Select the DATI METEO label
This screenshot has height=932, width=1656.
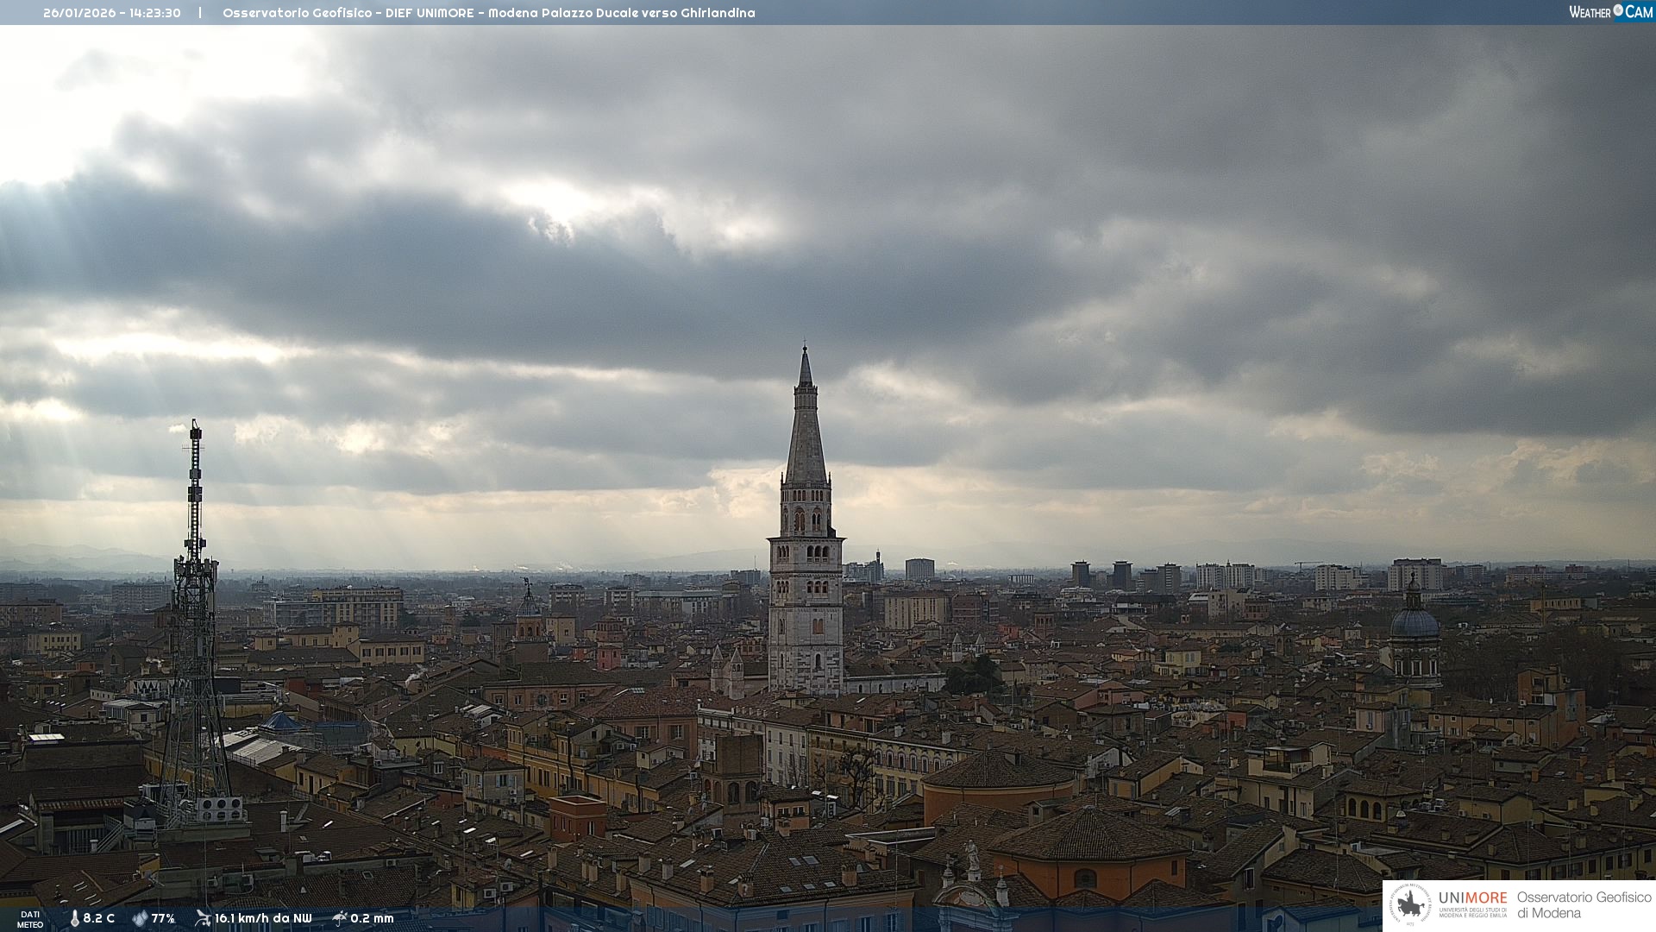point(30,919)
